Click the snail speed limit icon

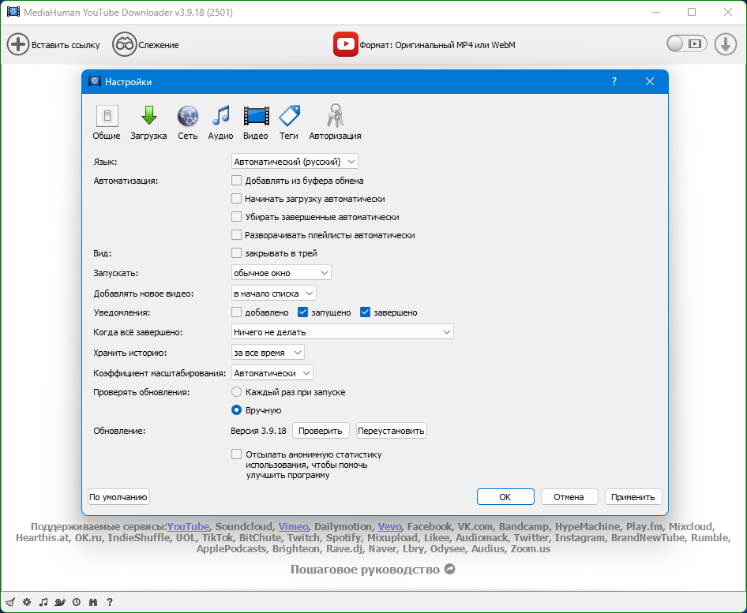(60, 602)
